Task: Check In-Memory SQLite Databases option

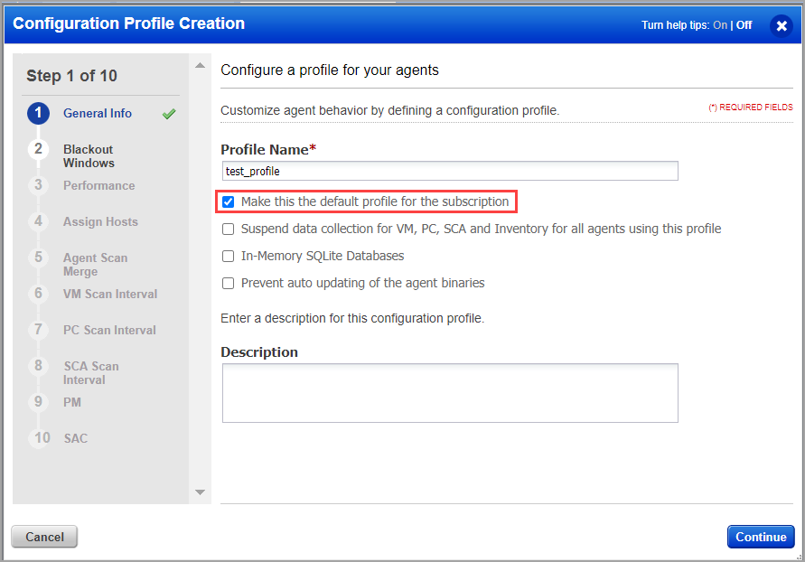Action: pos(229,256)
